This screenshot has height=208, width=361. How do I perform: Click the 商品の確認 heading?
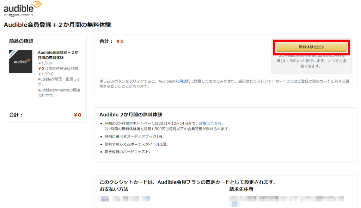[x=21, y=41]
